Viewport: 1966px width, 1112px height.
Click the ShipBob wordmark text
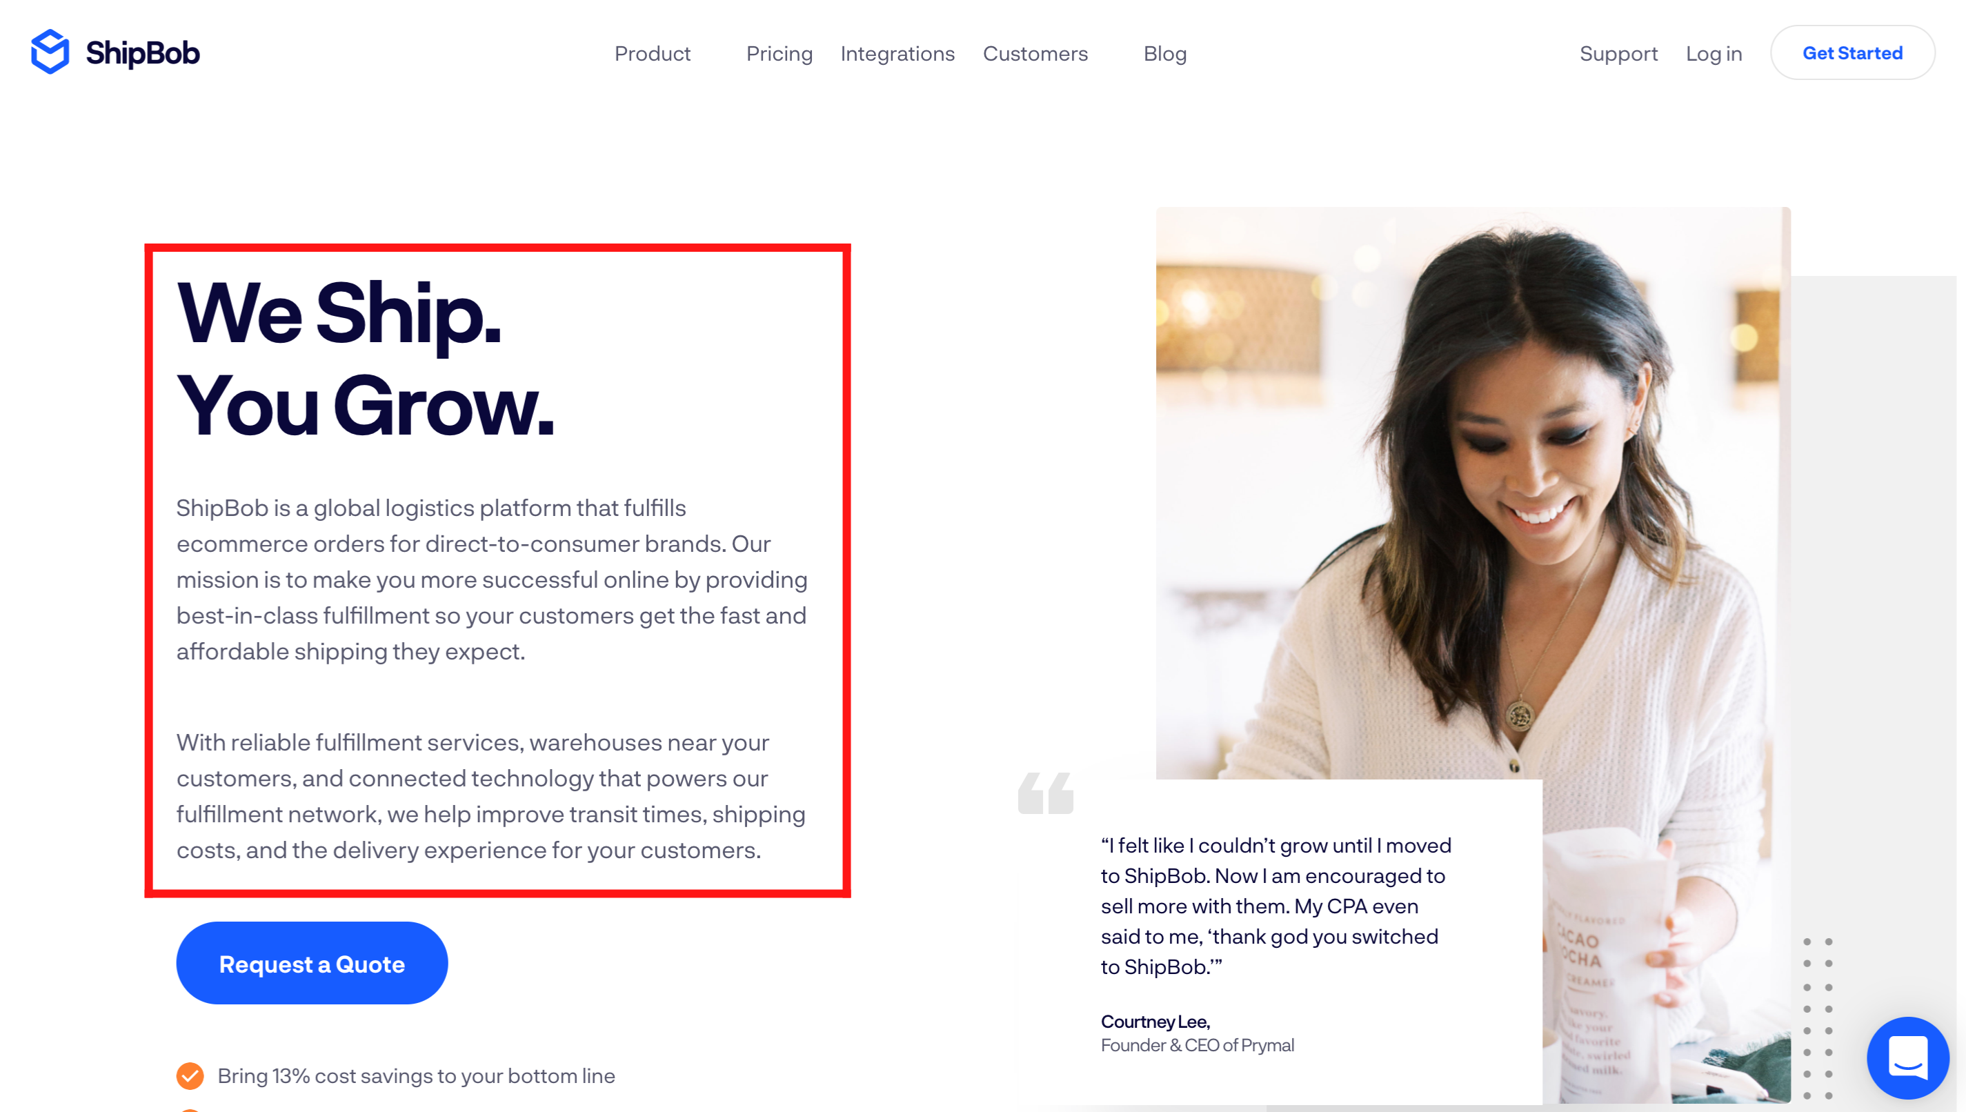142,52
